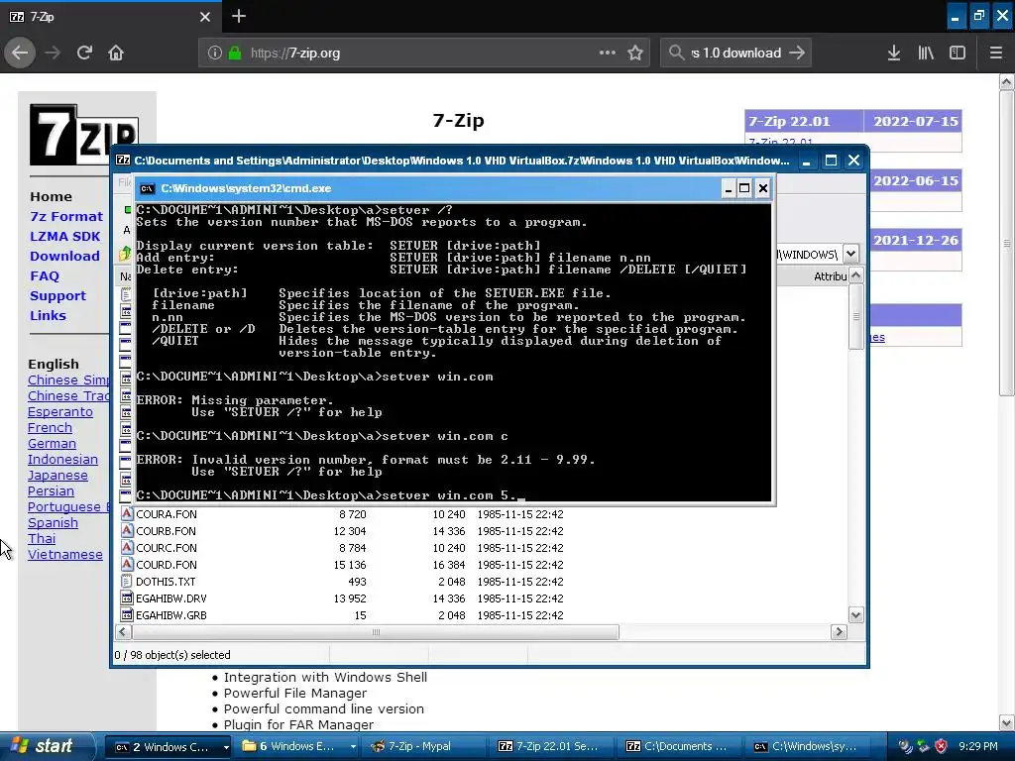Switch to 7-Zip 22.01 Setup taskbar item

tap(551, 747)
